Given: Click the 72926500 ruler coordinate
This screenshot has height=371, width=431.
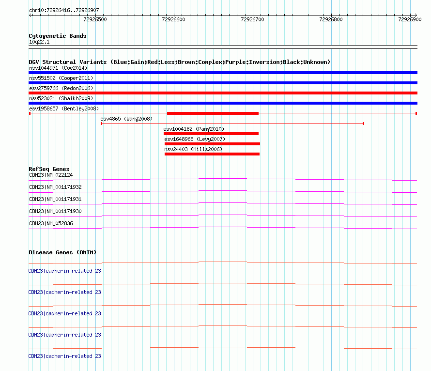Looking at the screenshot, I should [95, 19].
